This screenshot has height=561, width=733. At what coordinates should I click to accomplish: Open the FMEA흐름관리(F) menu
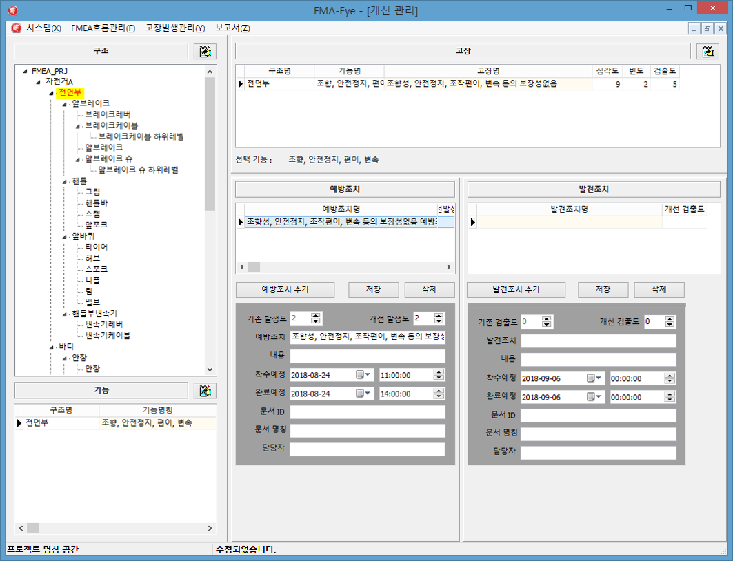coord(103,28)
